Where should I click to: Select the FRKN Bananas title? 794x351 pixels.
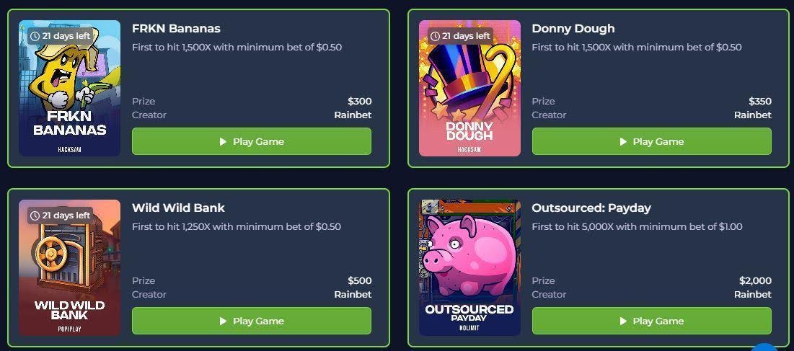(x=176, y=28)
